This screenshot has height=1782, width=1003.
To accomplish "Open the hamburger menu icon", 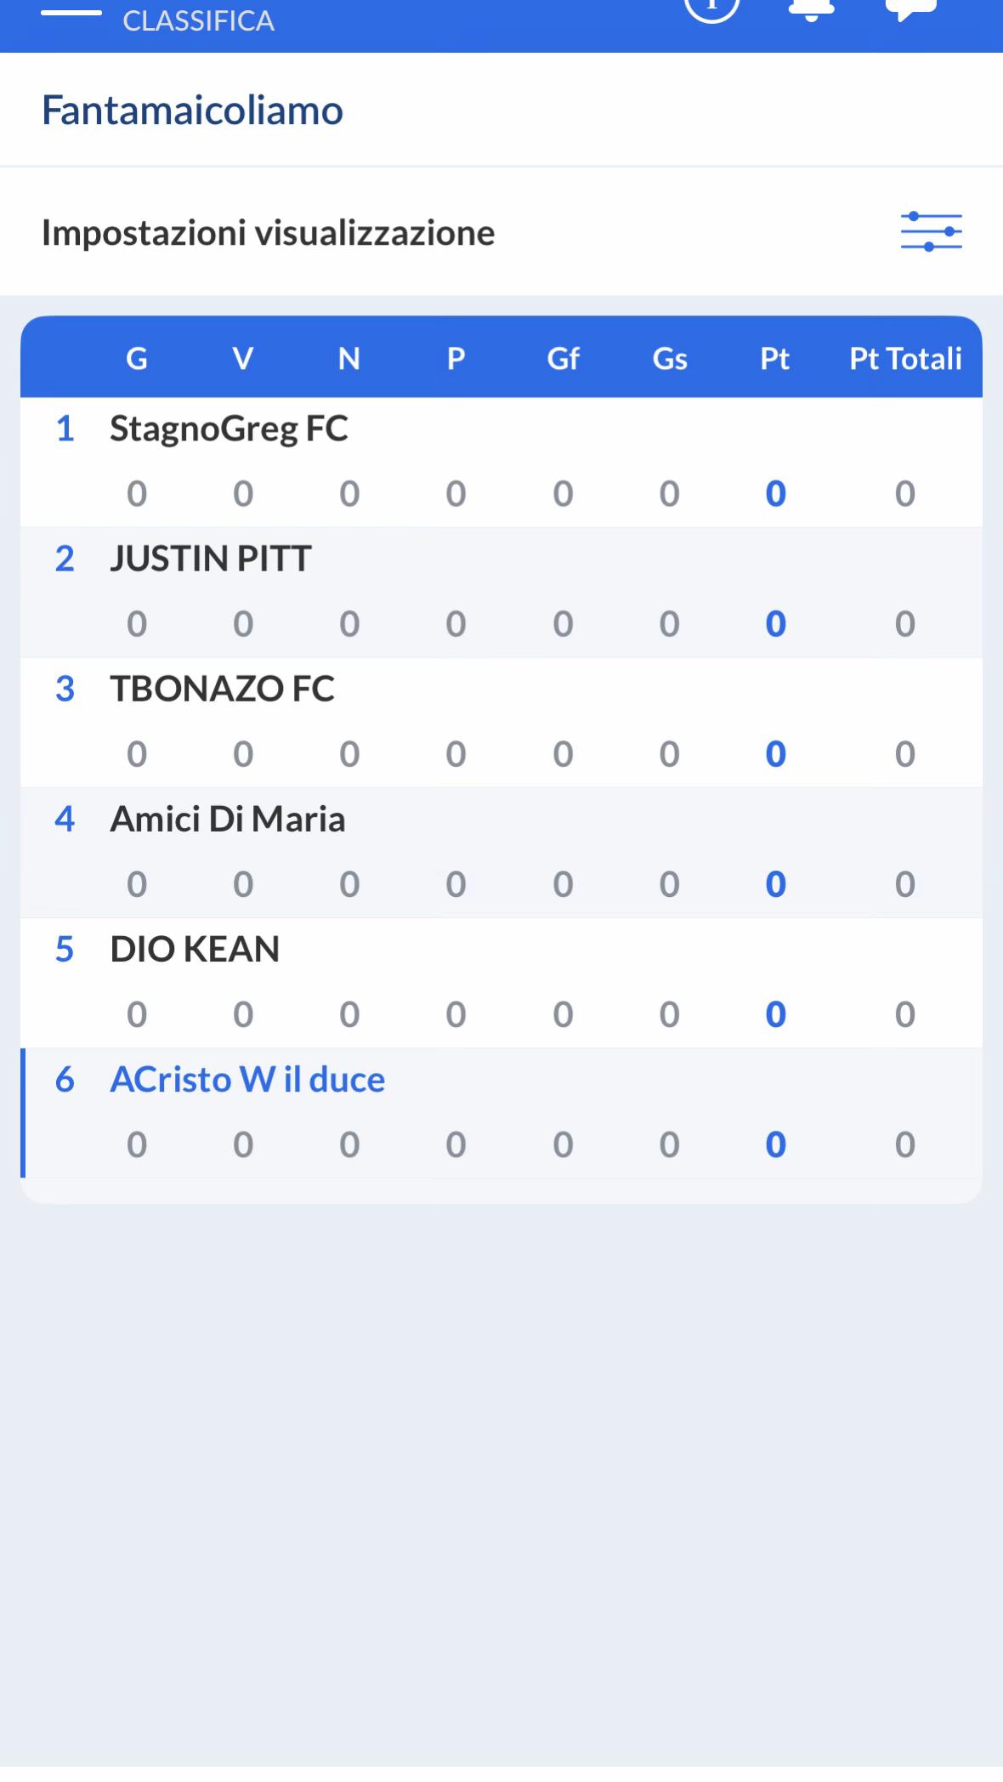I will coord(71,12).
